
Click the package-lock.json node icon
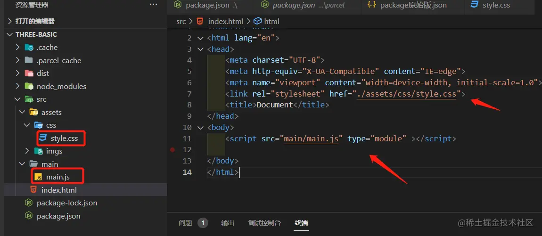tap(29, 203)
